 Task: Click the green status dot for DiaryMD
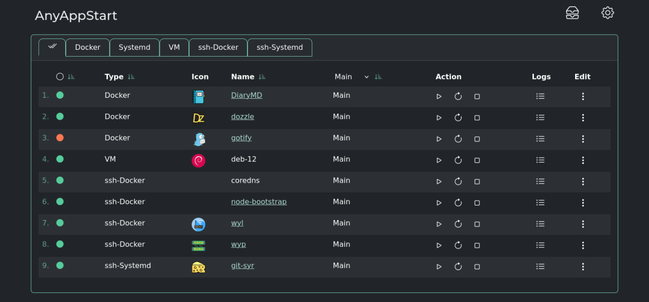[60, 95]
